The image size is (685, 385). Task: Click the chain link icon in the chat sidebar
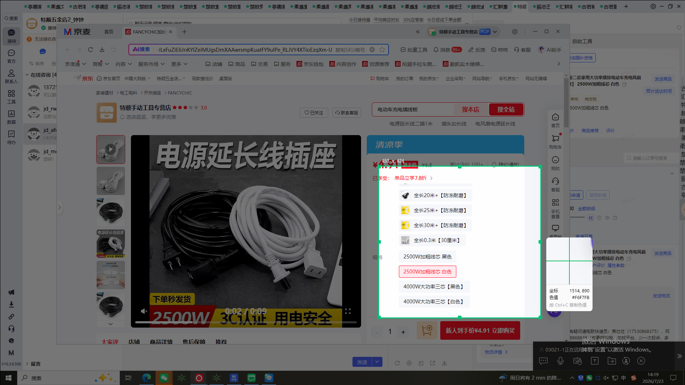pyautogui.click(x=11, y=317)
